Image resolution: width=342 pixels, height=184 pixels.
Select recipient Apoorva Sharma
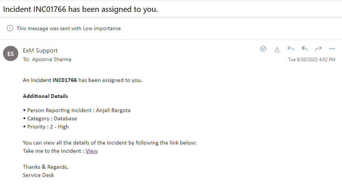[51, 60]
